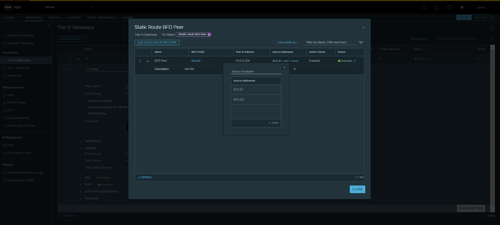Remove the Static Route BFD Peer filter tag
Screen dimensions: 500x225
coord(208,34)
